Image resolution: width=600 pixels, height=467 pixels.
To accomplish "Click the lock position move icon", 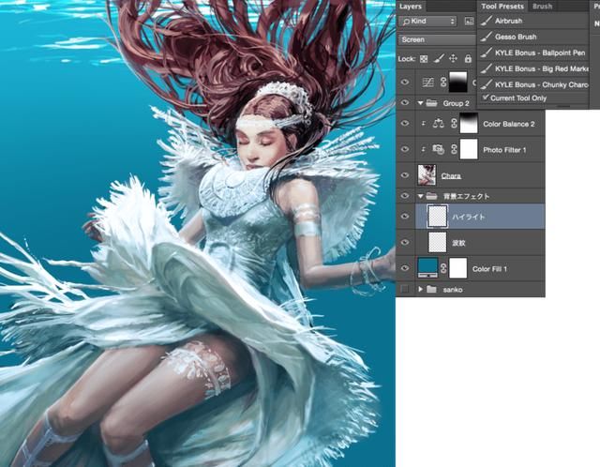I will tap(453, 58).
